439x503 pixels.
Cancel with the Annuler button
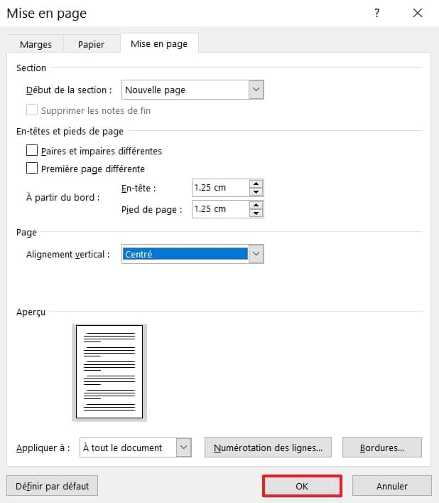392,486
